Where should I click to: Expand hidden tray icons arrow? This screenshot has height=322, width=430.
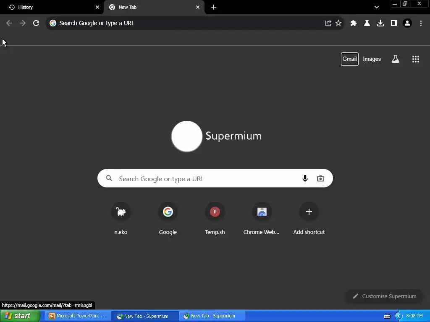[399, 316]
